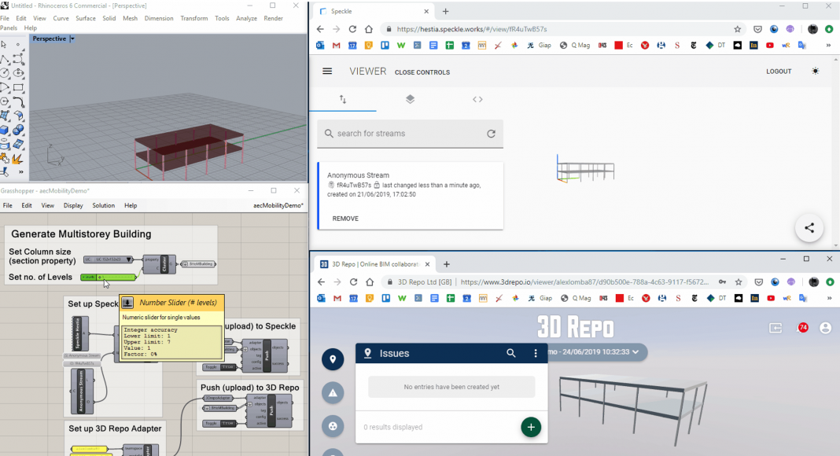840x456 pixels.
Task: Click the Toggle True component for Speckle push
Action: (228, 367)
